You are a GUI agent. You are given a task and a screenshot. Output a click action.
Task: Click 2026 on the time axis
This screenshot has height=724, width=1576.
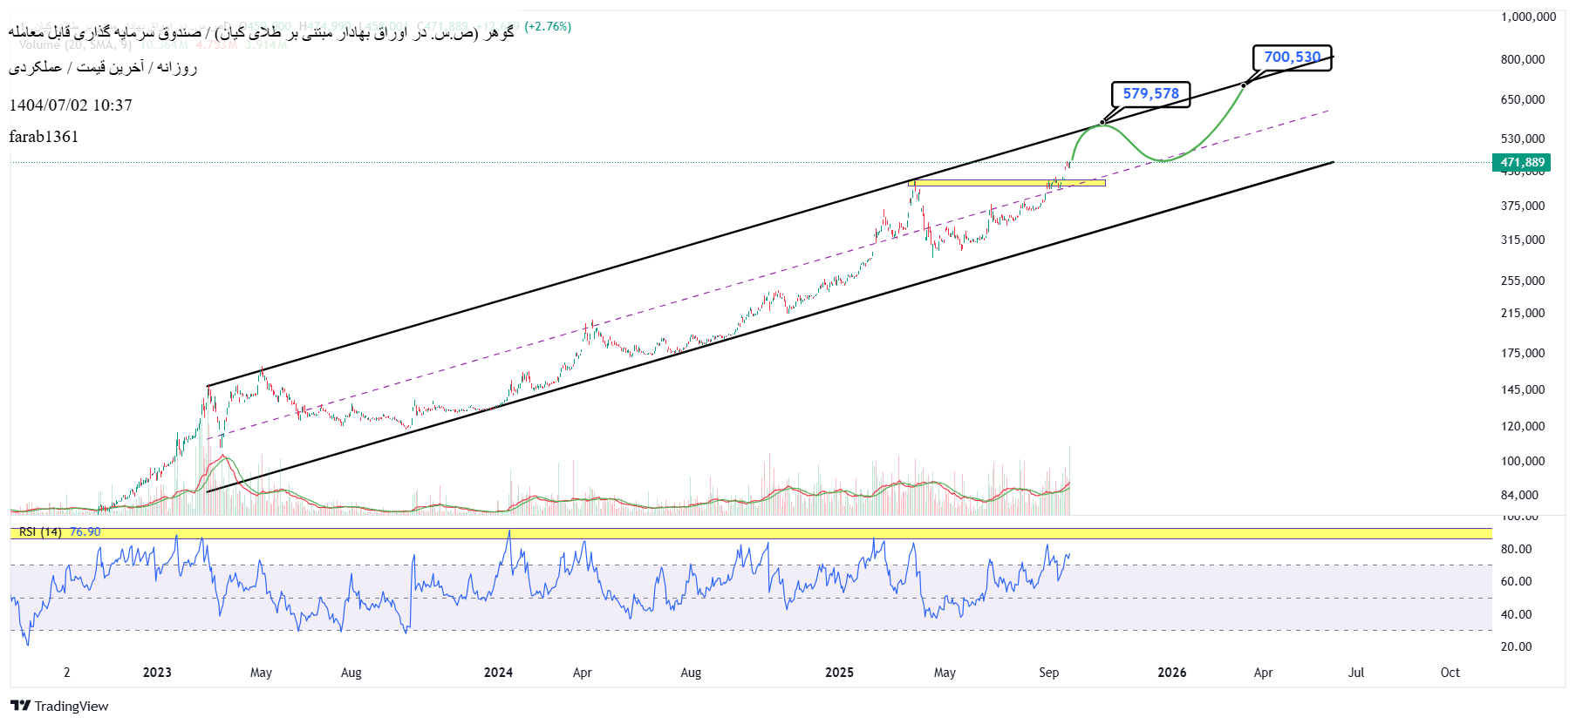tap(1171, 673)
